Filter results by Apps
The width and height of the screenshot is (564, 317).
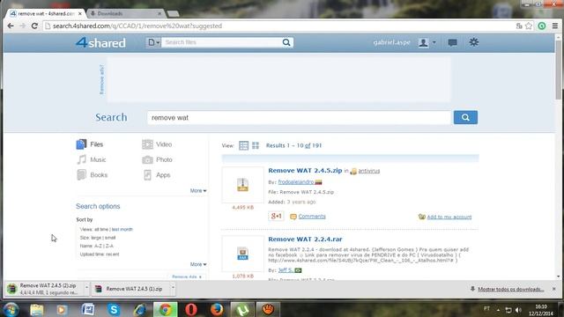157,175
